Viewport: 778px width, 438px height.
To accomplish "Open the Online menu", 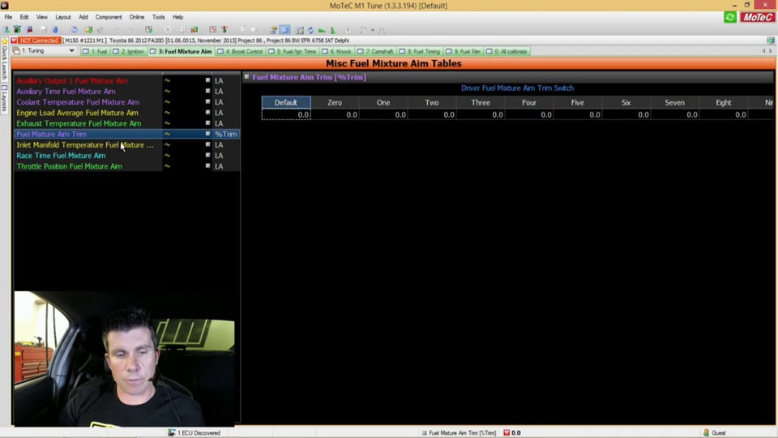I will point(137,17).
